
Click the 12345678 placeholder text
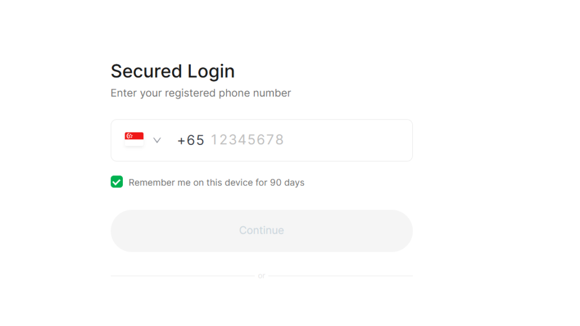pyautogui.click(x=247, y=140)
